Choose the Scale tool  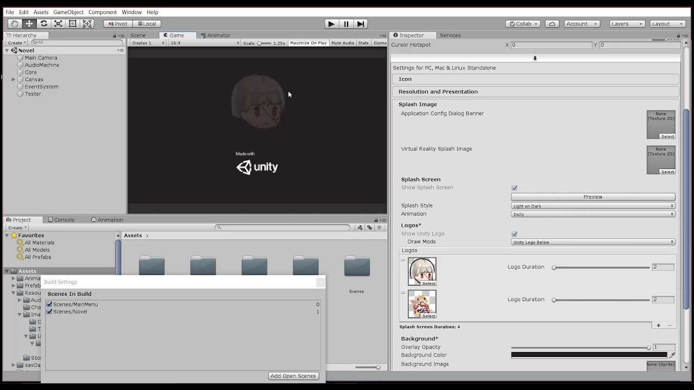[x=58, y=24]
